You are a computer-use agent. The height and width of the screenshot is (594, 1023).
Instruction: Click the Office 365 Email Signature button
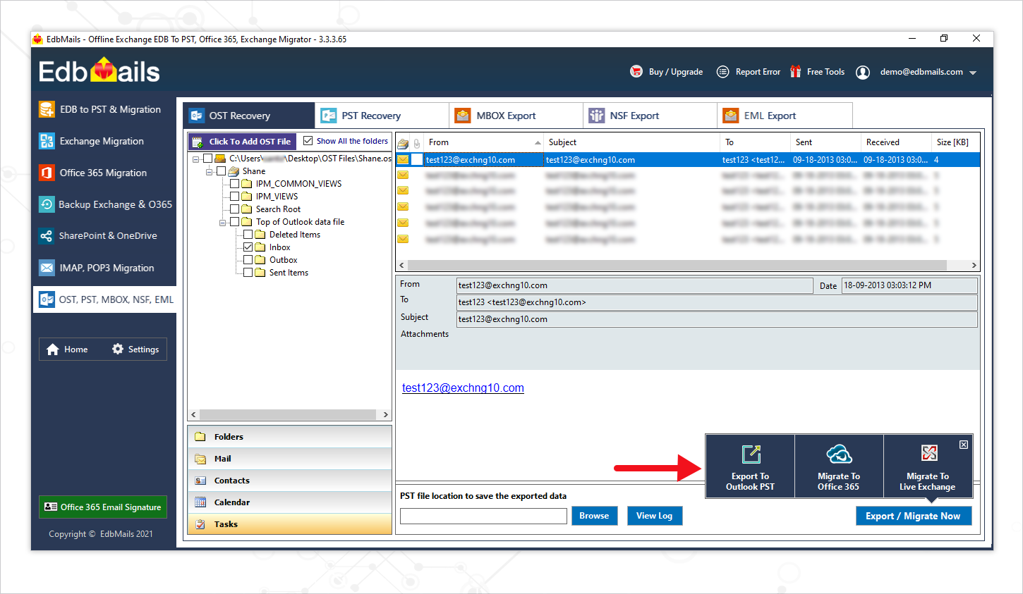pyautogui.click(x=103, y=507)
